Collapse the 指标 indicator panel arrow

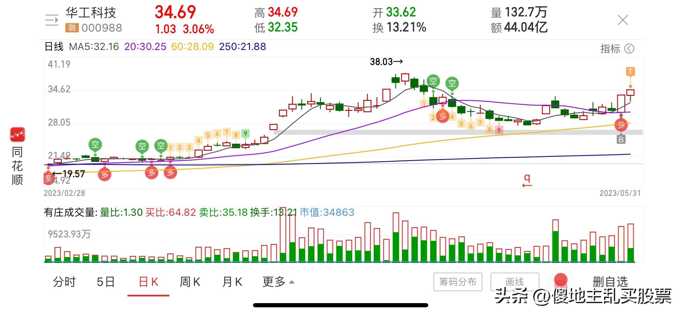coord(629,49)
